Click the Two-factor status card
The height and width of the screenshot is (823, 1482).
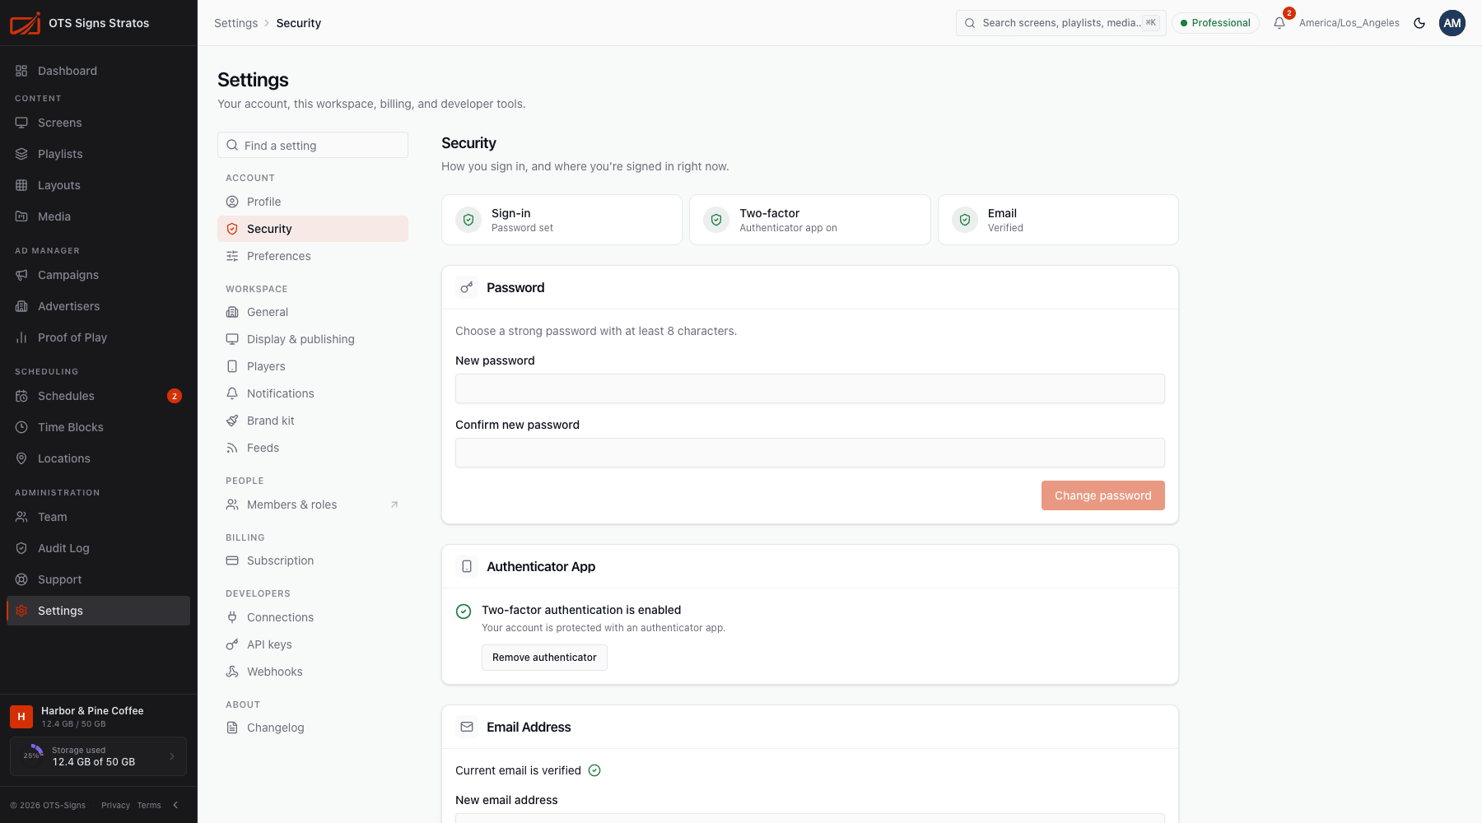click(810, 220)
